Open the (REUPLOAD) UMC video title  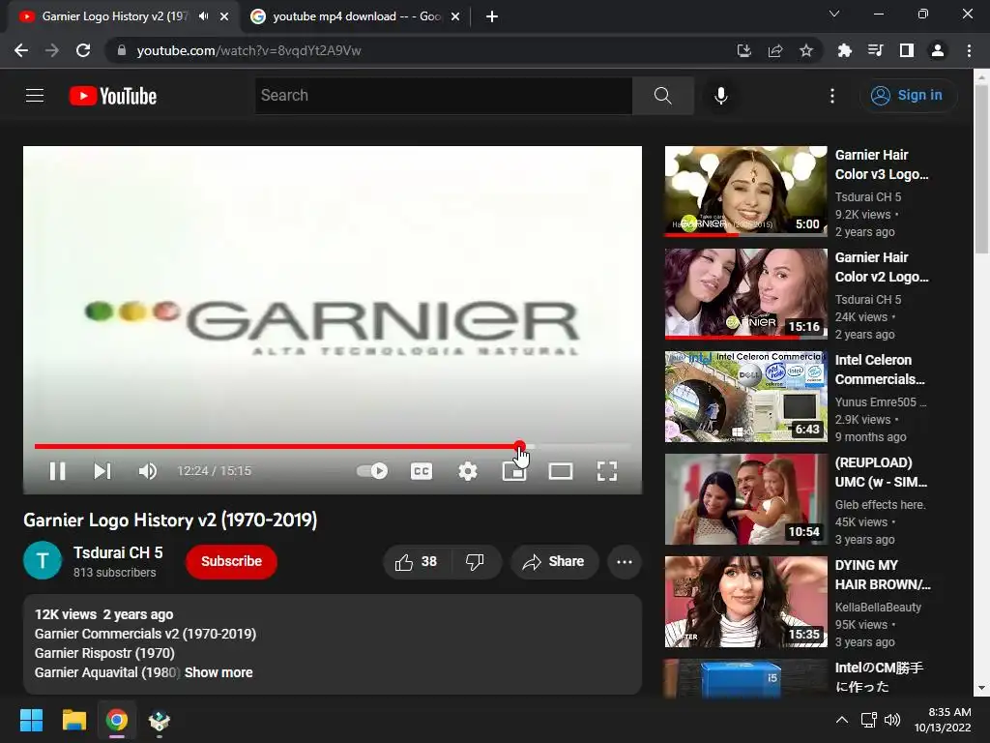tap(881, 472)
